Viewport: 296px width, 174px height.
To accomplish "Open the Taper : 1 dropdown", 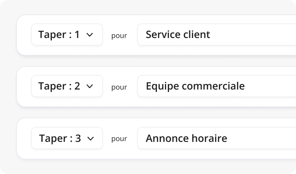I will [67, 35].
